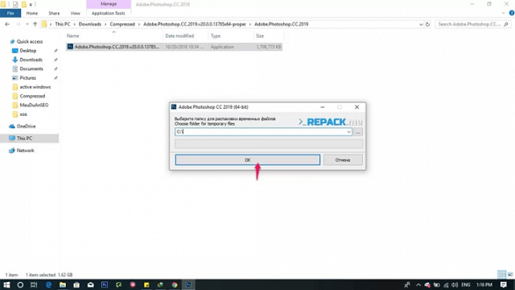Open the View ribbon tab

click(75, 13)
